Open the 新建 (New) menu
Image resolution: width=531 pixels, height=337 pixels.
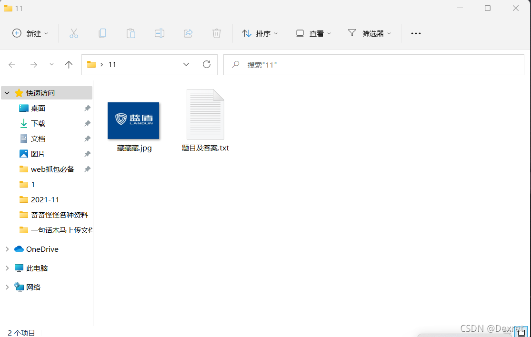(30, 33)
